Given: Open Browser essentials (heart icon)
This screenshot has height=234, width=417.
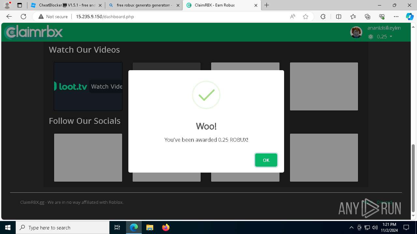Looking at the screenshot, I should (382, 17).
